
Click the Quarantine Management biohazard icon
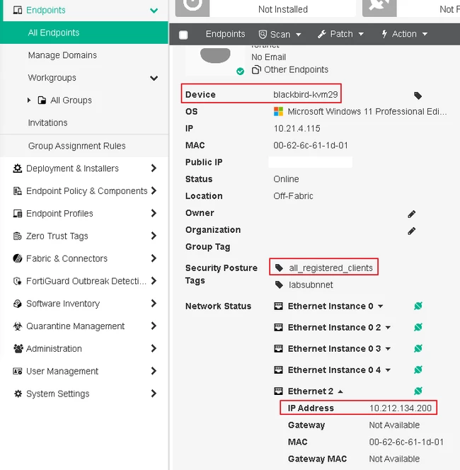pyautogui.click(x=18, y=326)
